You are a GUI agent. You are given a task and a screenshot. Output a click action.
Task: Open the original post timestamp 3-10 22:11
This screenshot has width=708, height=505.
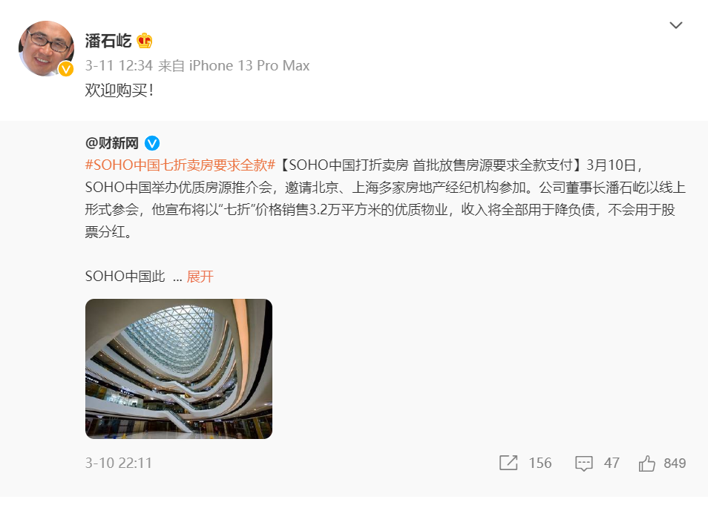tap(119, 463)
